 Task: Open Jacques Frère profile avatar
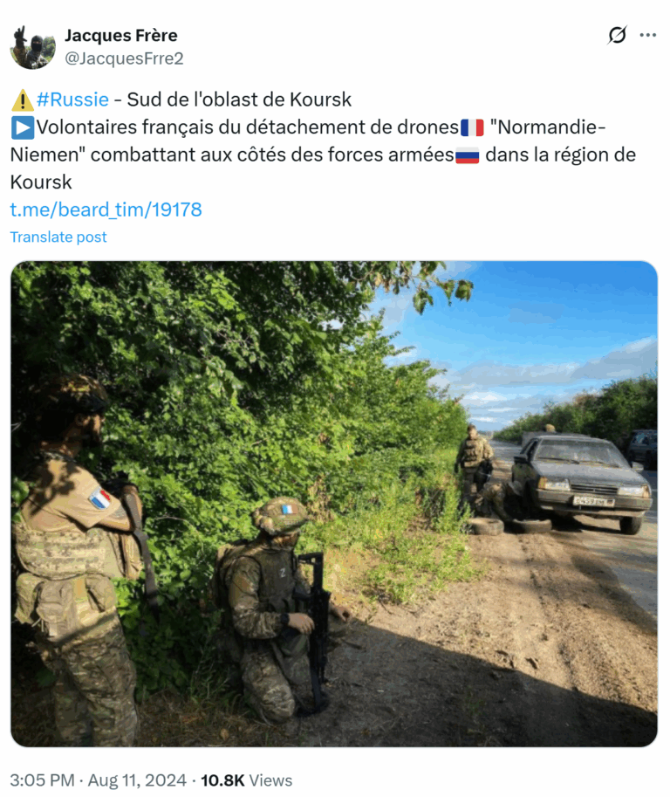click(x=32, y=47)
